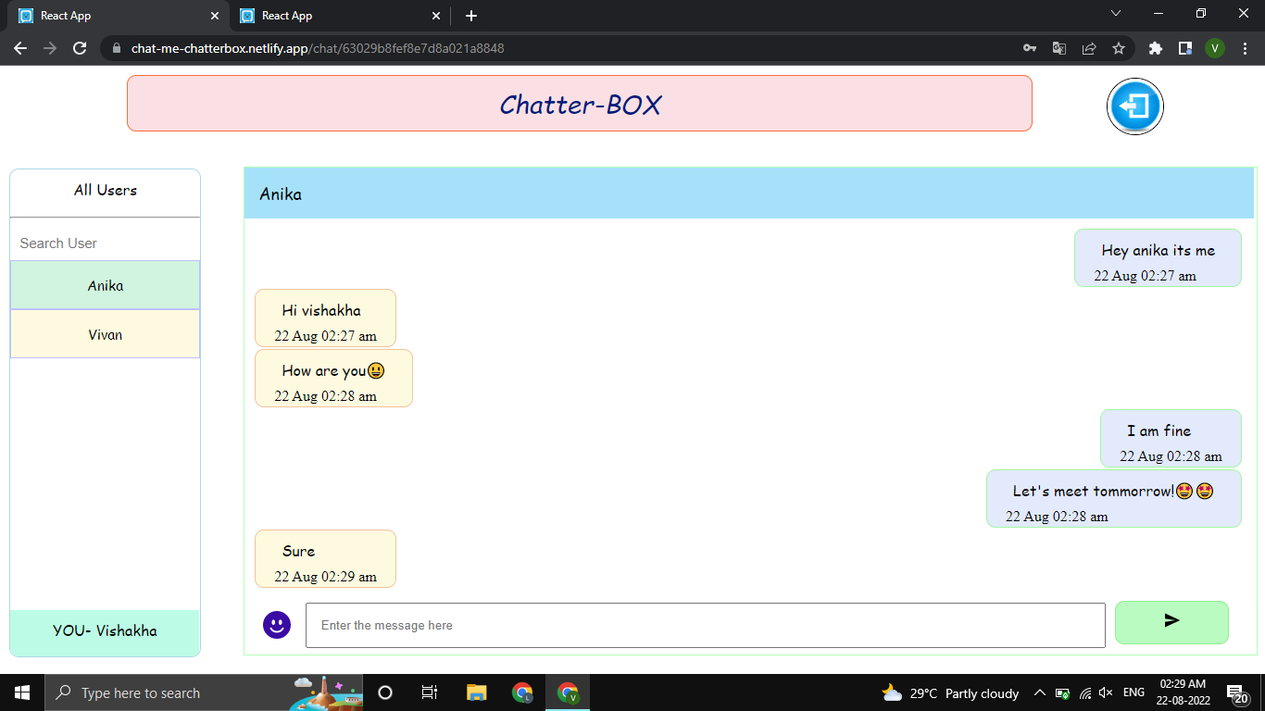Click the logout icon beside Chatter-BOX header
This screenshot has width=1265, height=711.
pos(1134,106)
